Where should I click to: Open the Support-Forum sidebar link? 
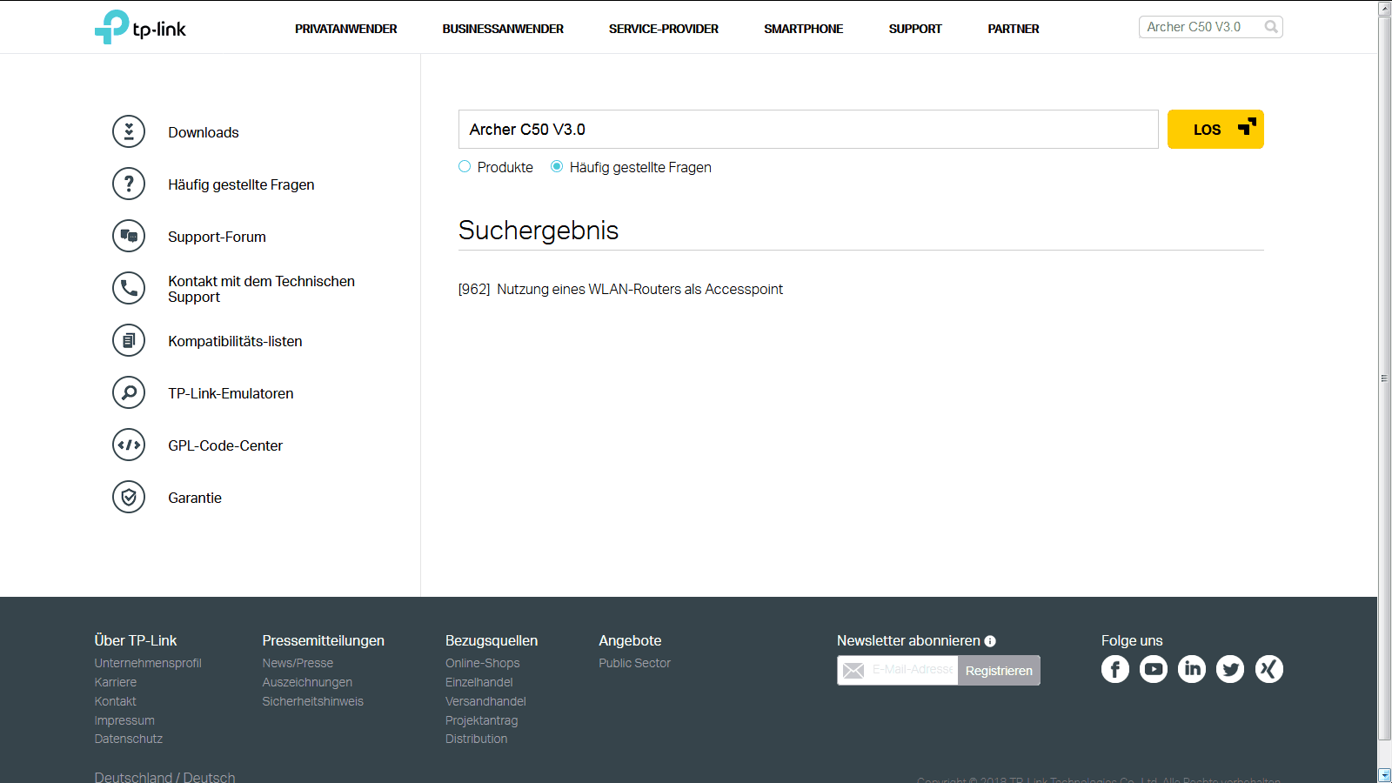(217, 237)
